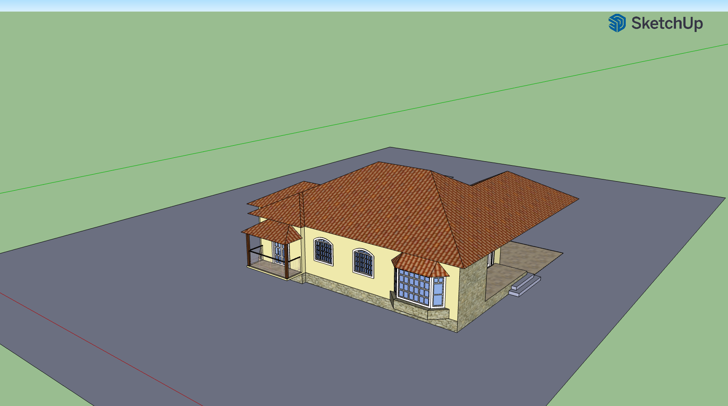Click the blue SketchUp logo icon
The image size is (728, 406).
click(617, 23)
